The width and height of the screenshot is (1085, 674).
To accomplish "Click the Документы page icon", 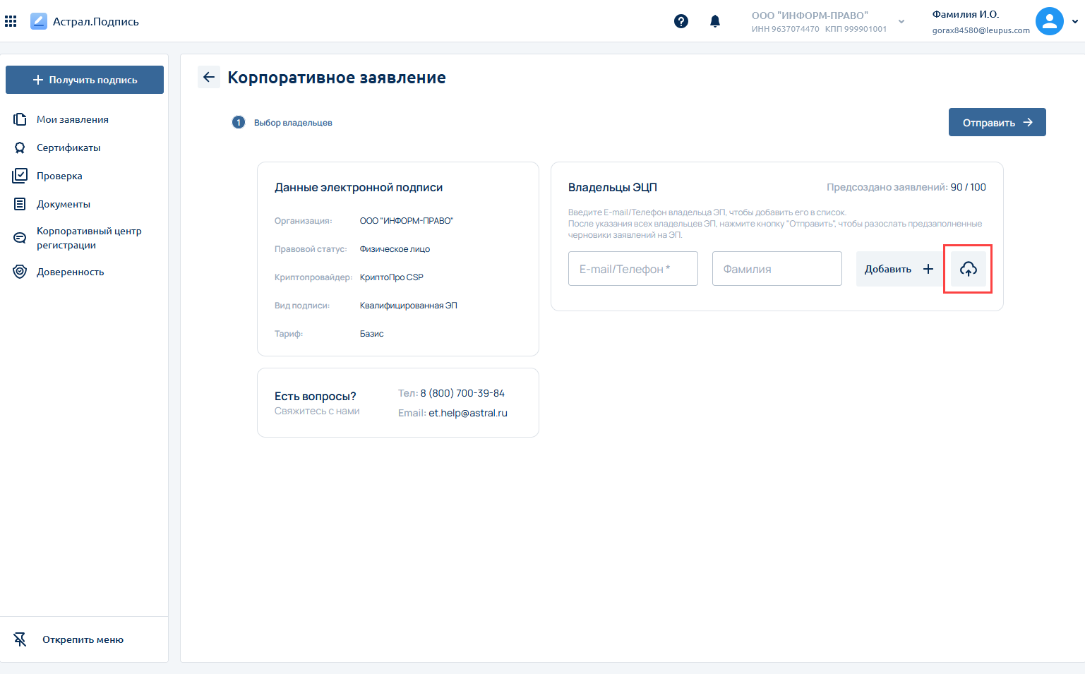I will pyautogui.click(x=20, y=204).
